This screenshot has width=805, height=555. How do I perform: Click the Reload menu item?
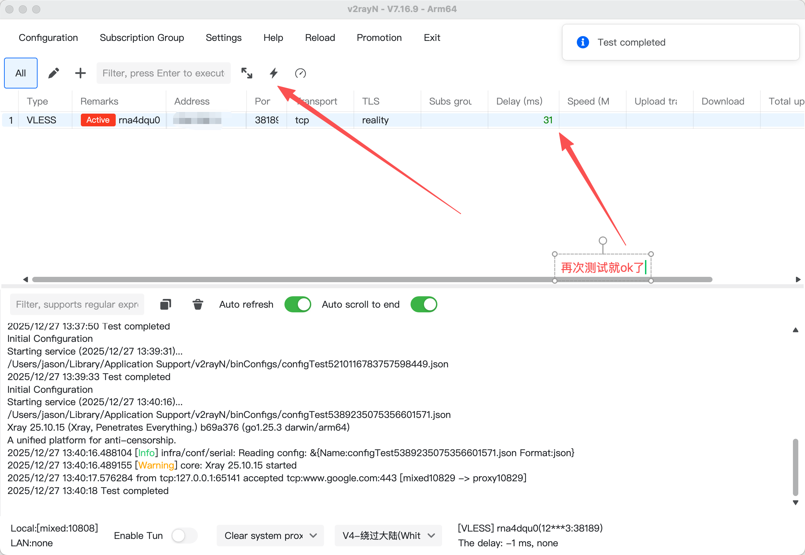320,38
